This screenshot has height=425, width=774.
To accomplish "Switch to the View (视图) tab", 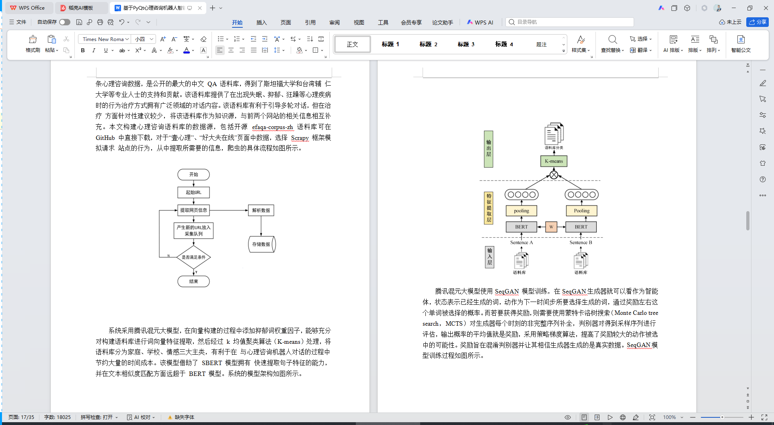I will [359, 23].
